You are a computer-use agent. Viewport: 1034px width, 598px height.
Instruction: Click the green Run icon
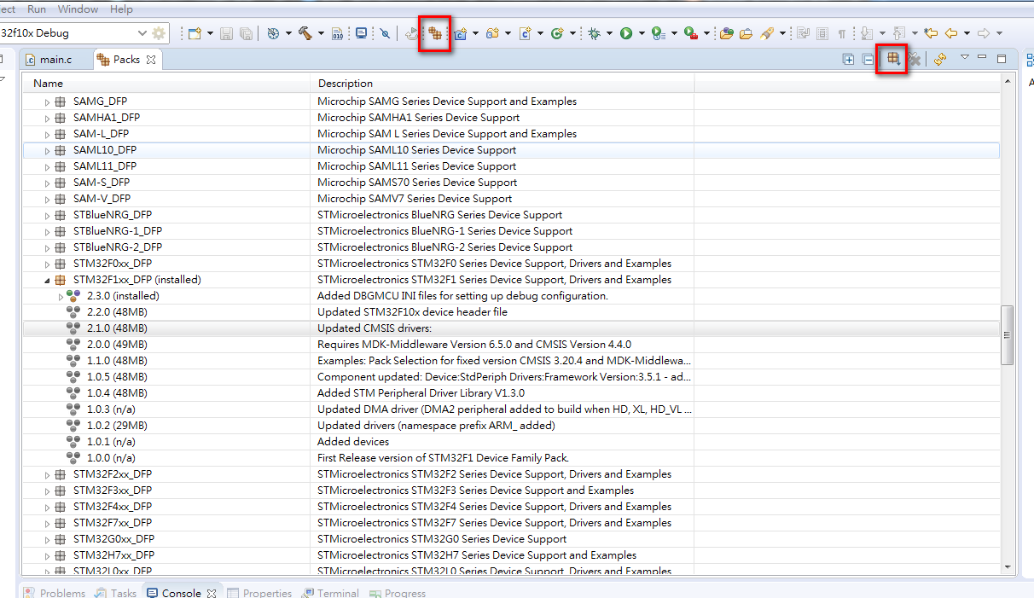tap(626, 33)
